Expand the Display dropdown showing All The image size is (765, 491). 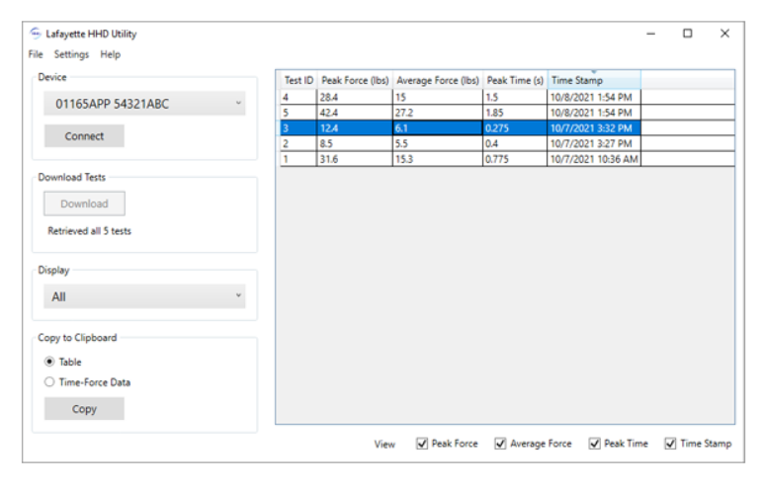(144, 296)
